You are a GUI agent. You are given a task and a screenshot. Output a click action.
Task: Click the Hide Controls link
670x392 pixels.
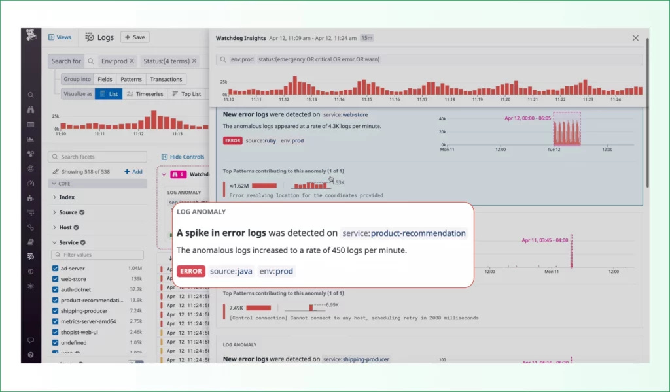(x=183, y=157)
